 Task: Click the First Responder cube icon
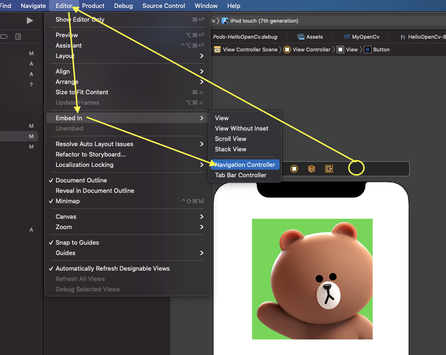[x=312, y=169]
